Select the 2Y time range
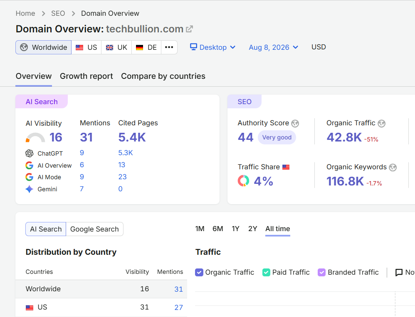This screenshot has height=317, width=415. [x=253, y=229]
